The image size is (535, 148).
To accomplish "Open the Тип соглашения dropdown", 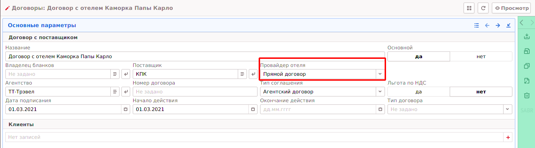I will [380, 92].
